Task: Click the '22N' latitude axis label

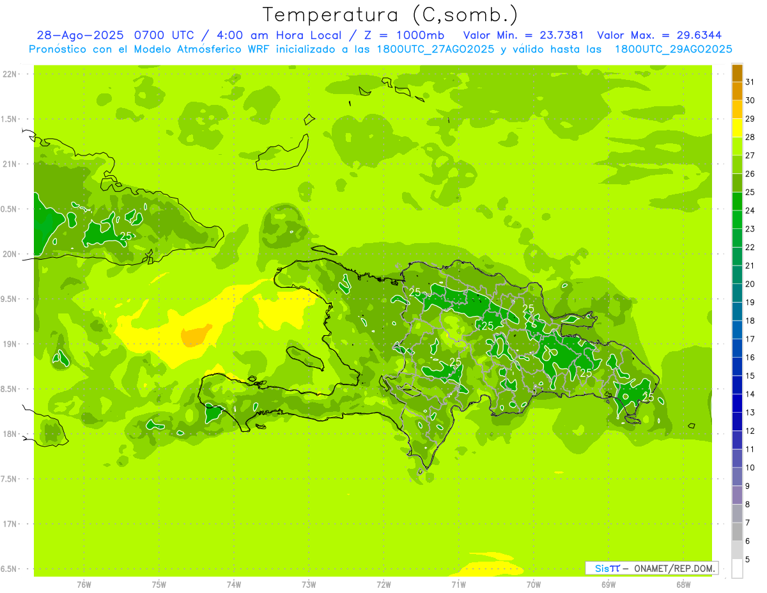Action: click(x=11, y=74)
